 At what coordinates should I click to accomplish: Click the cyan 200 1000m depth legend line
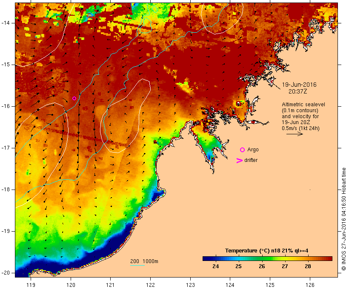click(137, 265)
